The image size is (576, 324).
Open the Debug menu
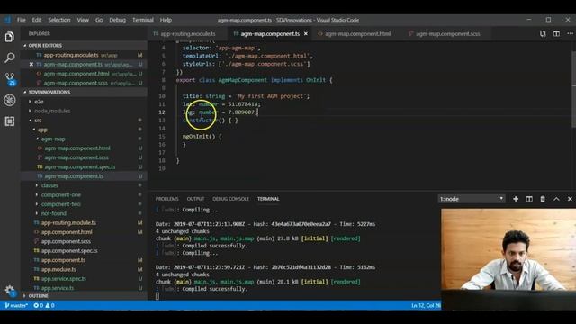tap(118, 20)
